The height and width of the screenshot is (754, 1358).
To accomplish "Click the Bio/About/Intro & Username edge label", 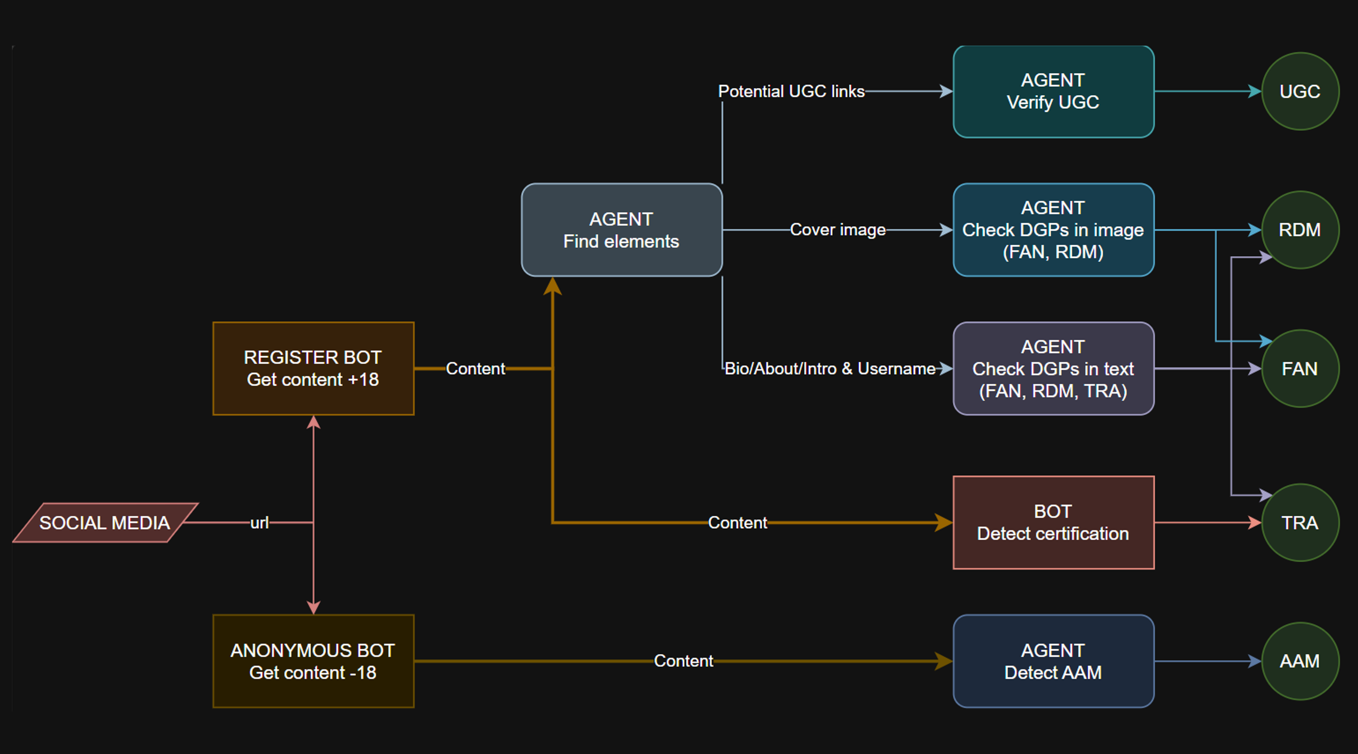I will (x=830, y=368).
